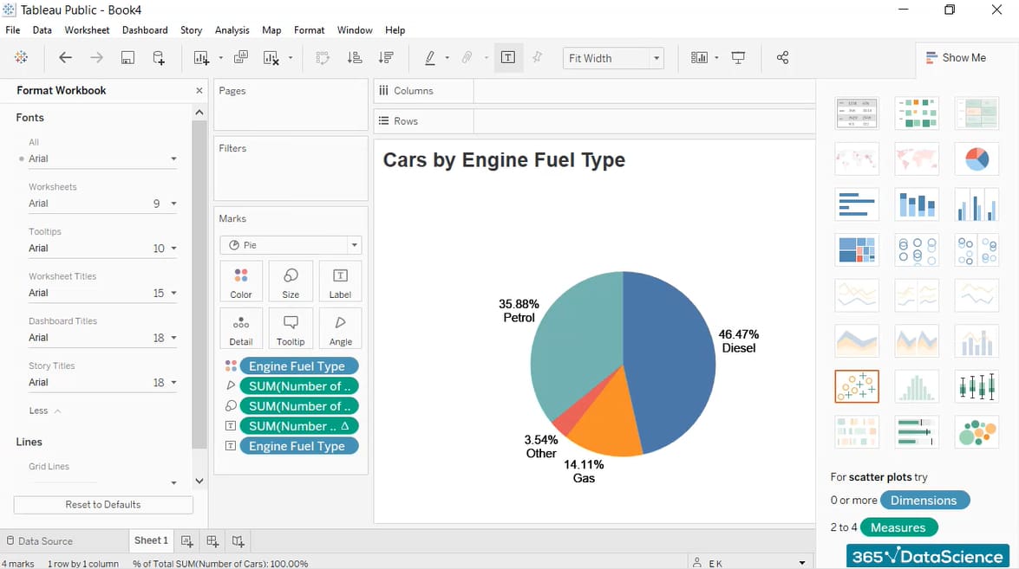Open the Size mark property
This screenshot has height=569, width=1019.
point(291,280)
